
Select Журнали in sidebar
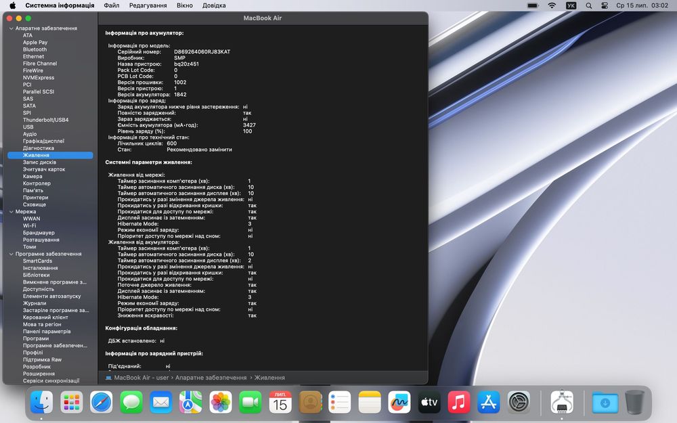pos(35,303)
